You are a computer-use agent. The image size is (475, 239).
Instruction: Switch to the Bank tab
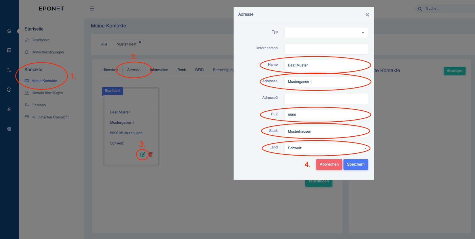tap(182, 70)
